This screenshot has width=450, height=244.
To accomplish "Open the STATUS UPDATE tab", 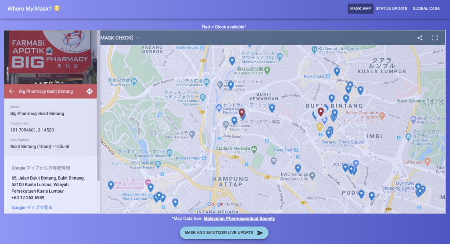I will click(392, 9).
